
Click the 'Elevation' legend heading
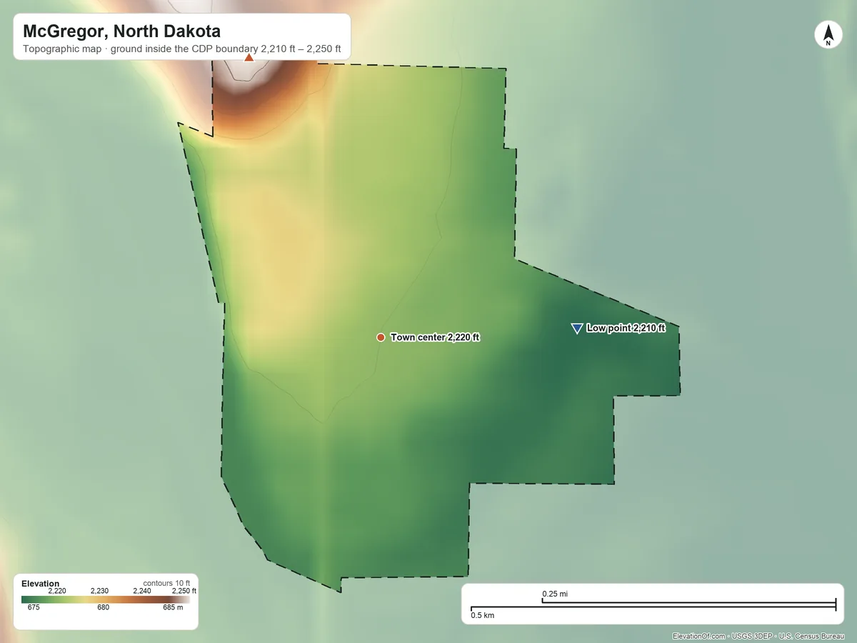coord(41,584)
